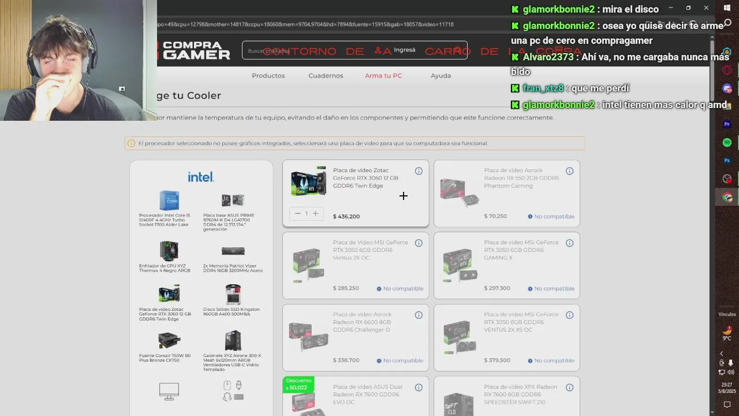Go to Arma tu PC

(383, 76)
